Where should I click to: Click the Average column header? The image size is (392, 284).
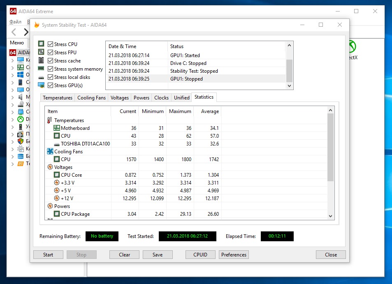pos(207,111)
